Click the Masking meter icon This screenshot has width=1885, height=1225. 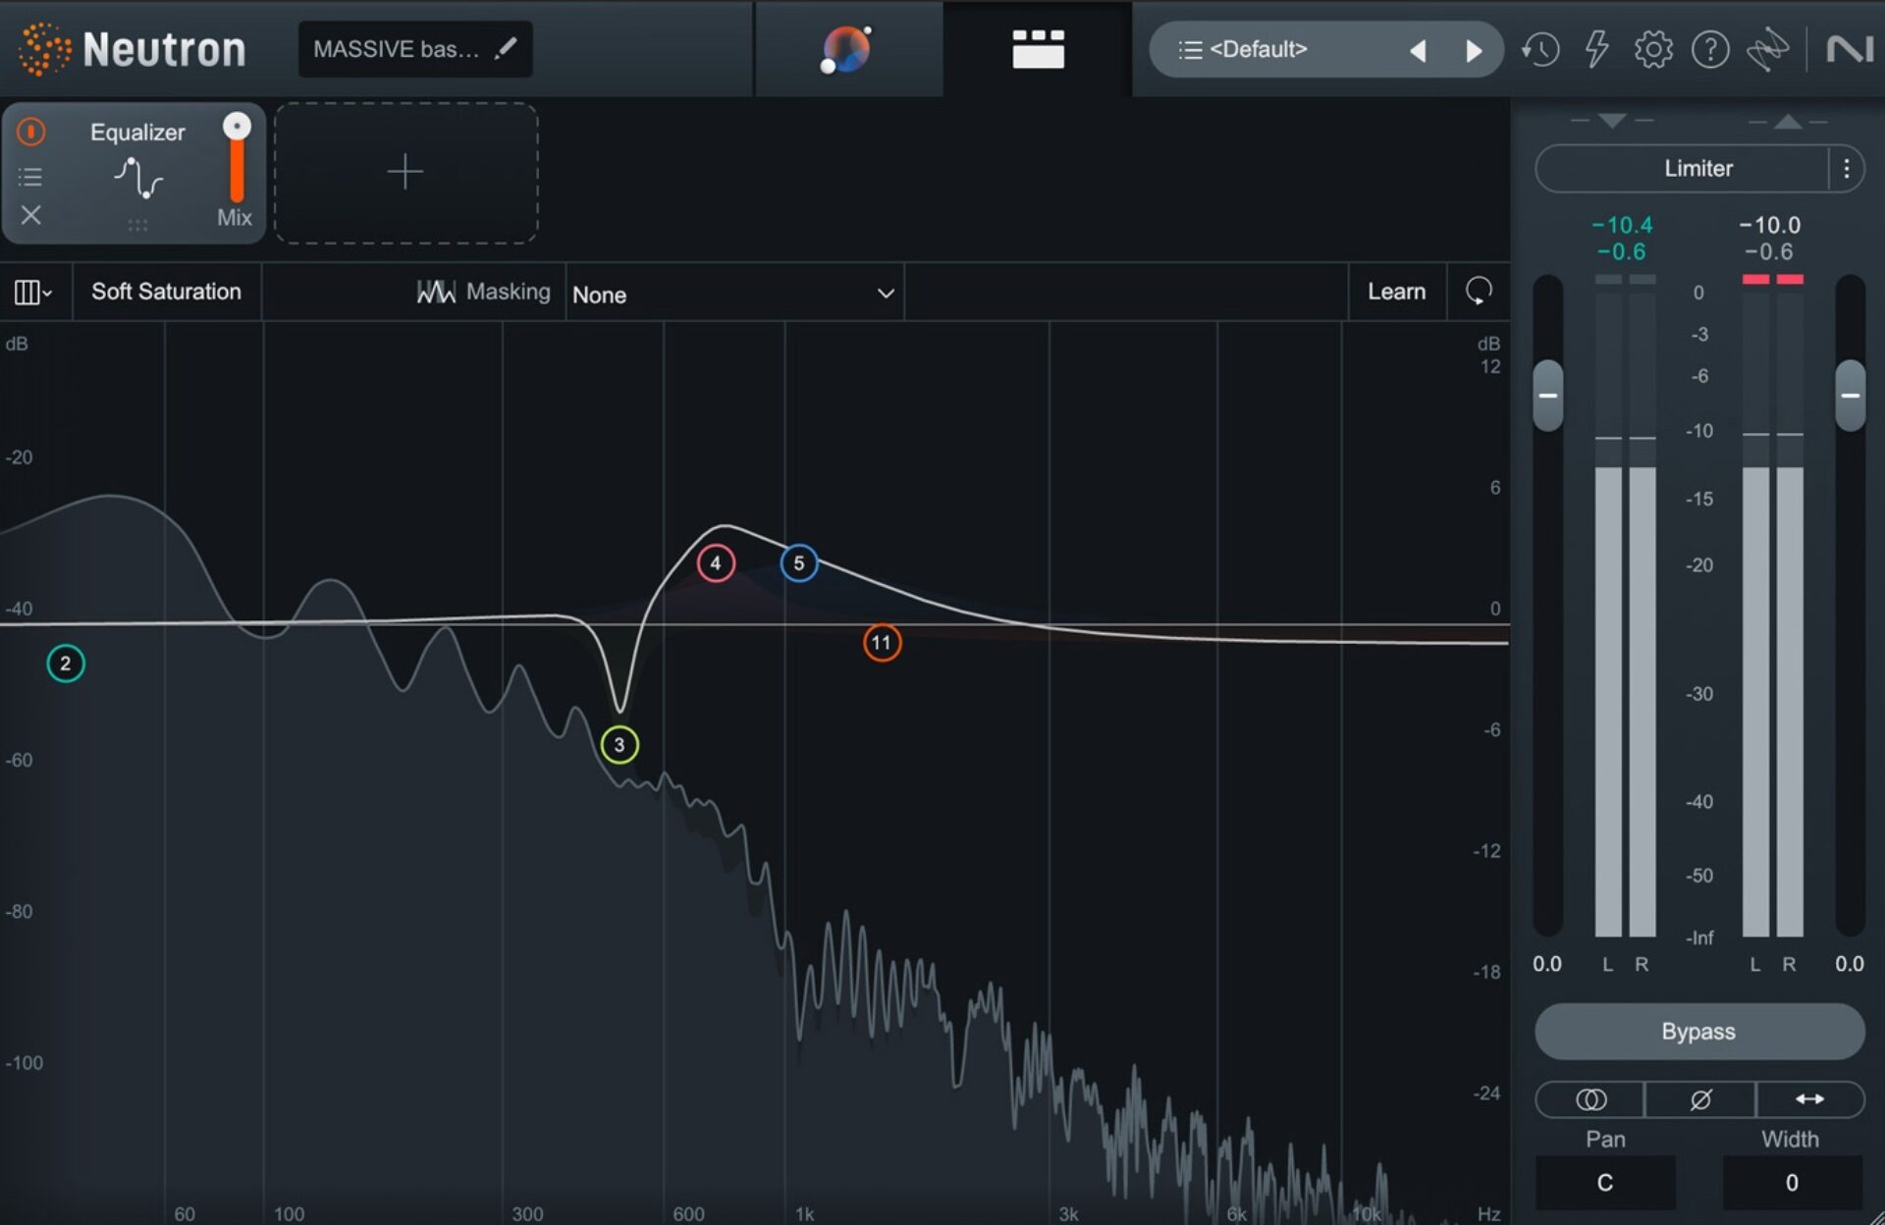(435, 292)
